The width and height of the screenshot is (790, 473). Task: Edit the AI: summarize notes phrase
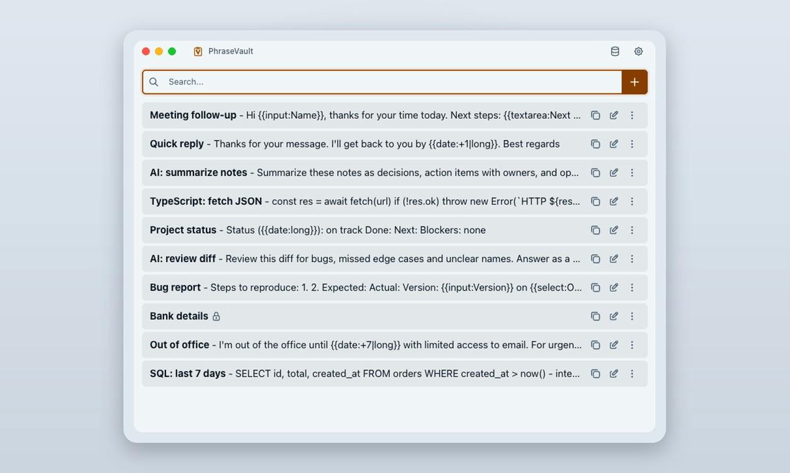pos(614,172)
